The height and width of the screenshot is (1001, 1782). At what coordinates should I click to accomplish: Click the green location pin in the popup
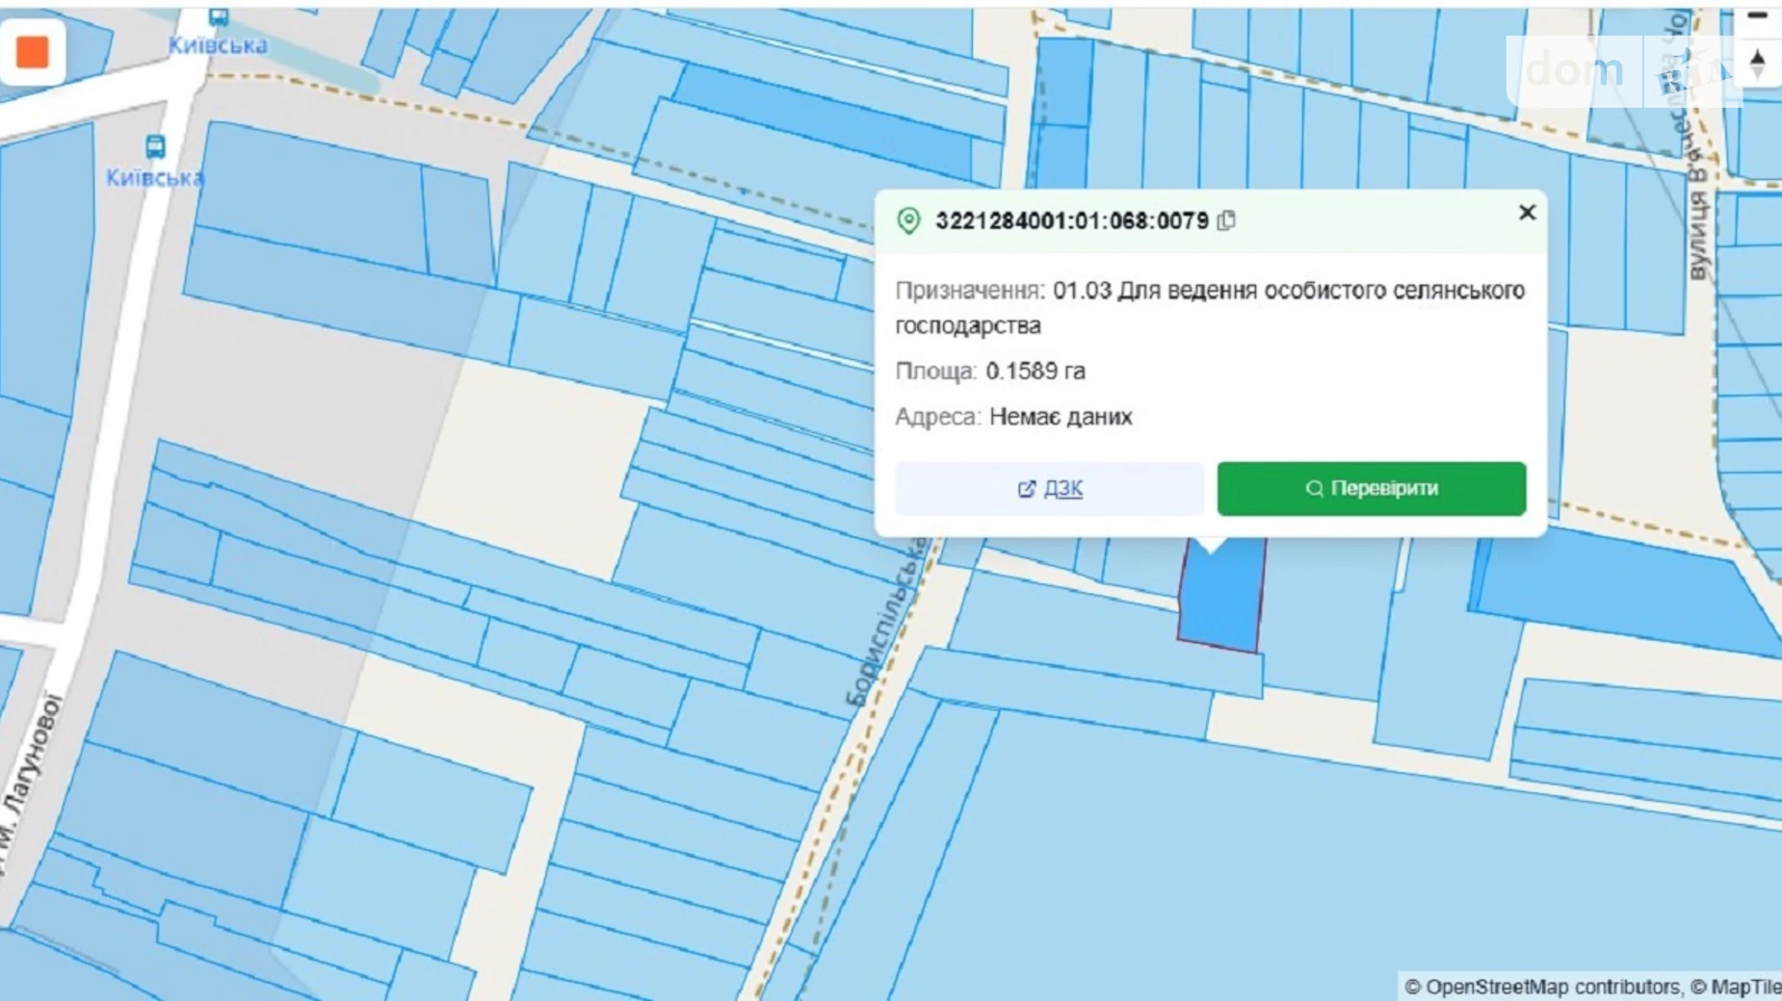[908, 220]
